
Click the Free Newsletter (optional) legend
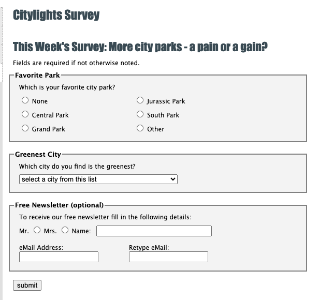59,205
